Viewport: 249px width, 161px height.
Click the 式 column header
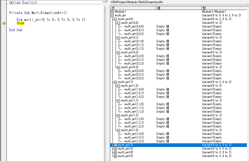(x=133, y=8)
